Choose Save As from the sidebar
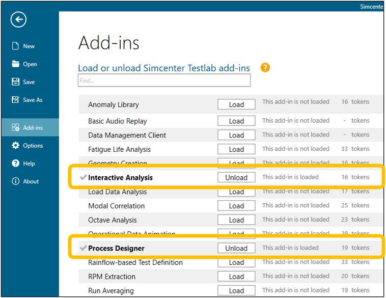Viewport: 386px width, 298px height. coord(33,100)
